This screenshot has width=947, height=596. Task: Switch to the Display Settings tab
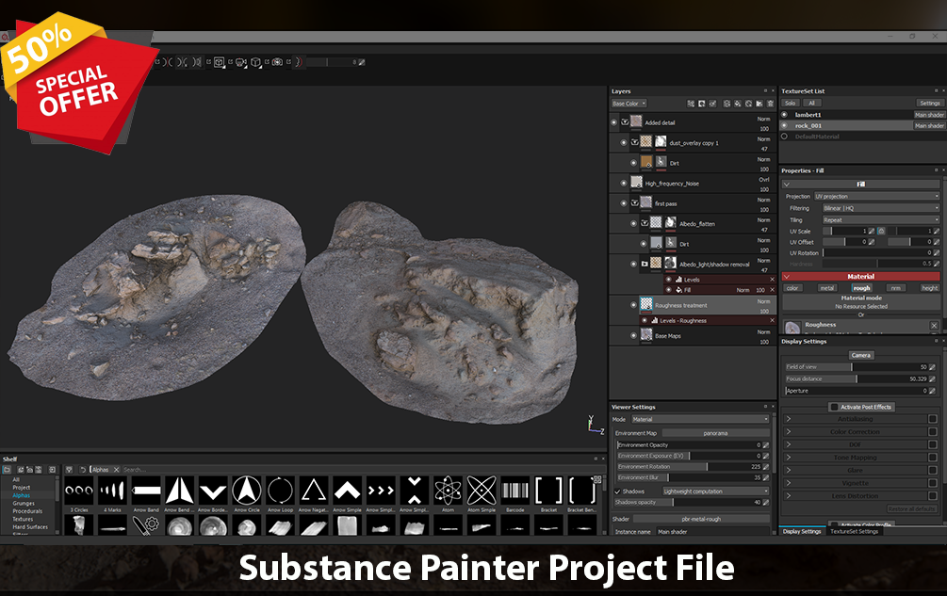click(802, 531)
